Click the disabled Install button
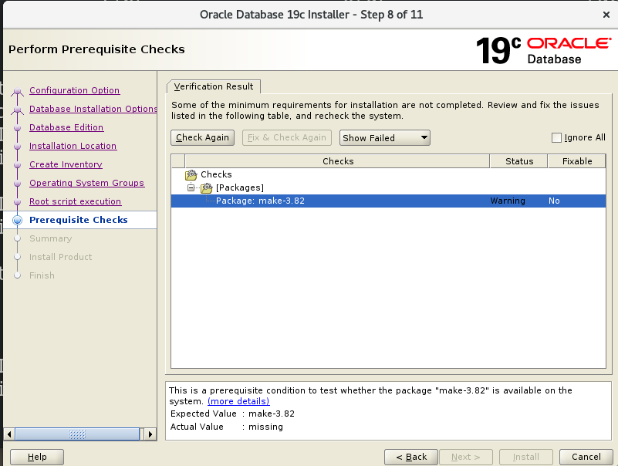618x466 pixels. tap(525, 457)
